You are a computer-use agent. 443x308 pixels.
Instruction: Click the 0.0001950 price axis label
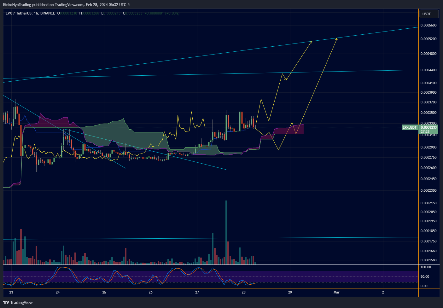428,221
